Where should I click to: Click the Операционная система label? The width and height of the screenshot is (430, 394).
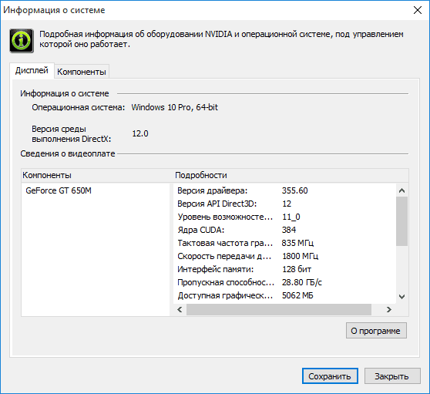tap(78, 107)
